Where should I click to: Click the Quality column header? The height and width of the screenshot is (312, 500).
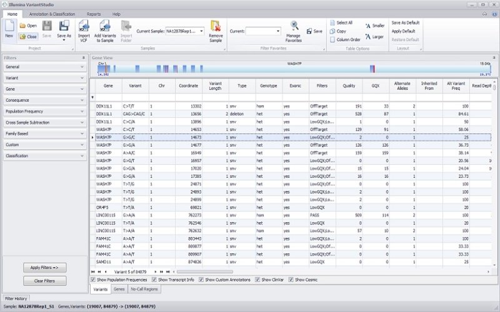pyautogui.click(x=349, y=84)
